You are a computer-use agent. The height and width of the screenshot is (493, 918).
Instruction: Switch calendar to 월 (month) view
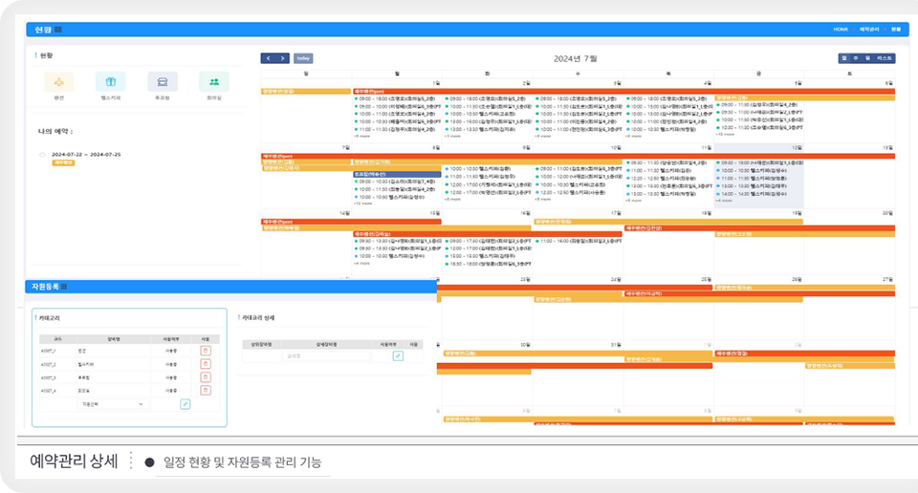coord(843,58)
